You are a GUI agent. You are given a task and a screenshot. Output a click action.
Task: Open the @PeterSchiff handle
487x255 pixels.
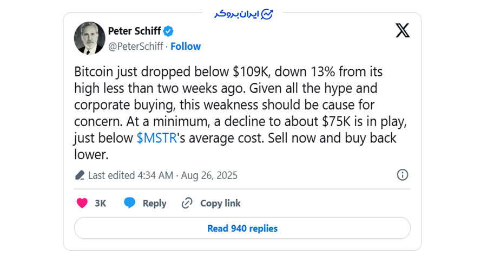[x=136, y=47]
